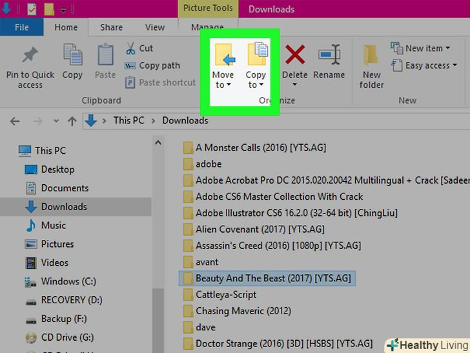This screenshot has height=353, width=470.
Task: Select This PC in navigation pane
Action: tap(42, 151)
